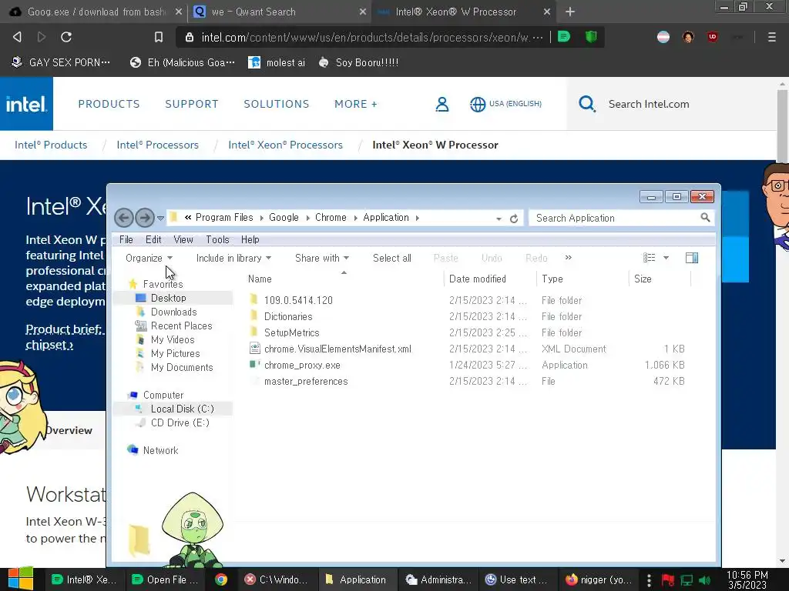The height and width of the screenshot is (591, 789).
Task: Open recent locations arrow beside forward button
Action: [x=160, y=218]
